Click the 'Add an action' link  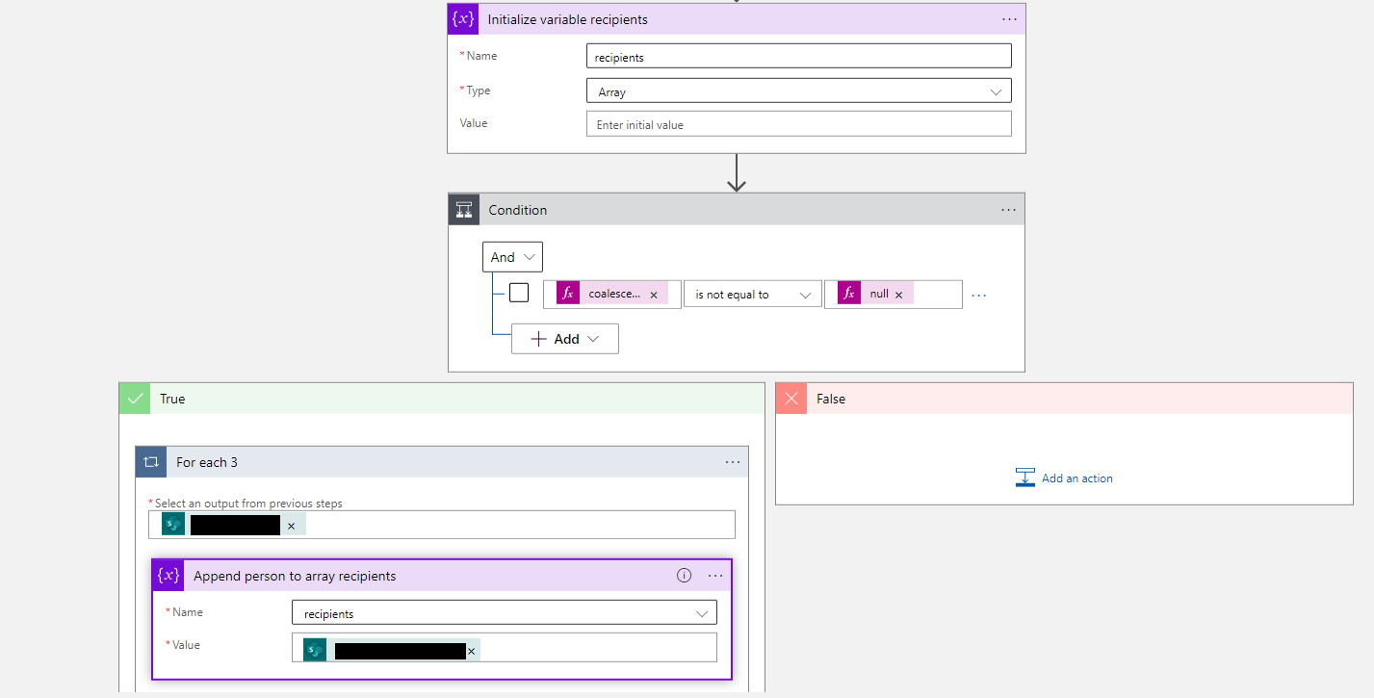coord(1077,478)
